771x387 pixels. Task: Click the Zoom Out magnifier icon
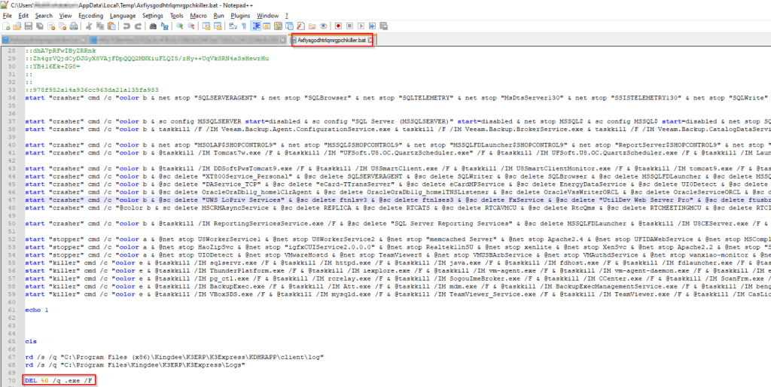190,26
